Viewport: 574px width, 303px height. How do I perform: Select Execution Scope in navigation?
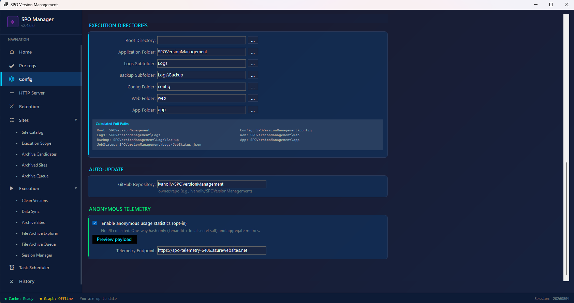pos(36,143)
